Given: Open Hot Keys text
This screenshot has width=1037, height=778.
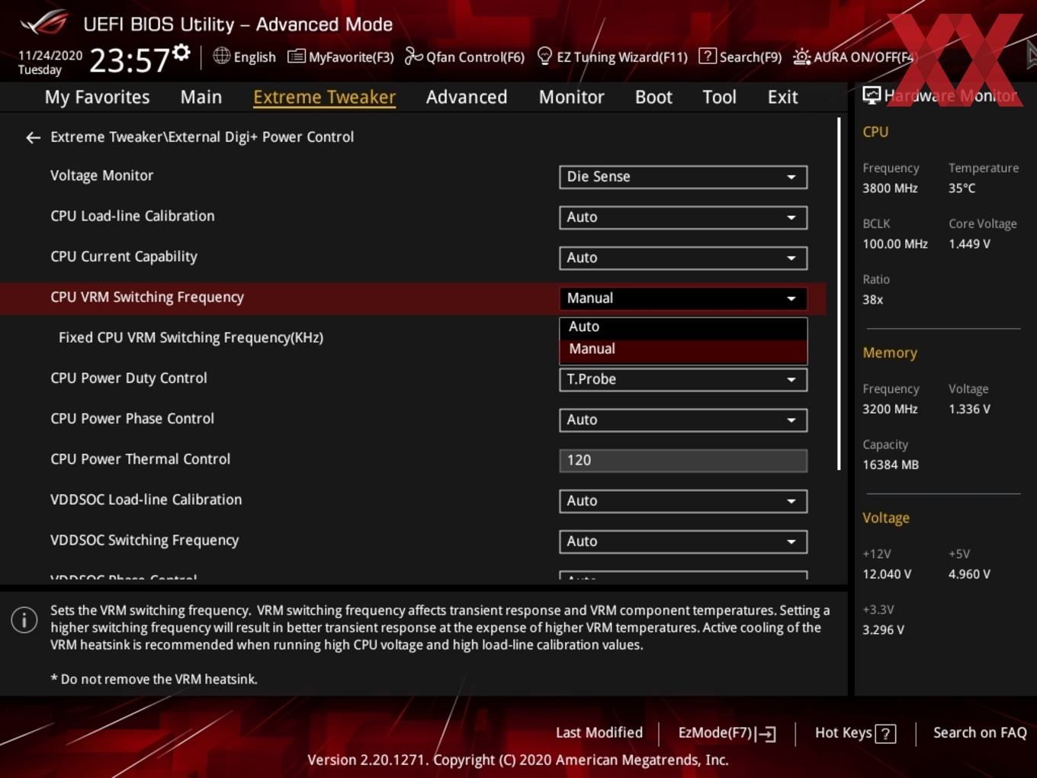Looking at the screenshot, I should point(843,733).
